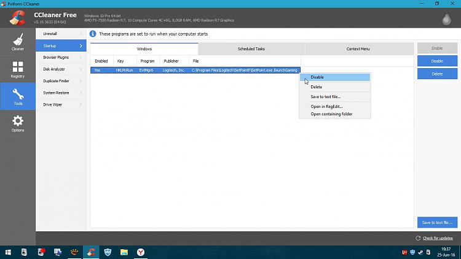Open File Explorer from the taskbar
This screenshot has width=461, height=259.
coord(124,252)
